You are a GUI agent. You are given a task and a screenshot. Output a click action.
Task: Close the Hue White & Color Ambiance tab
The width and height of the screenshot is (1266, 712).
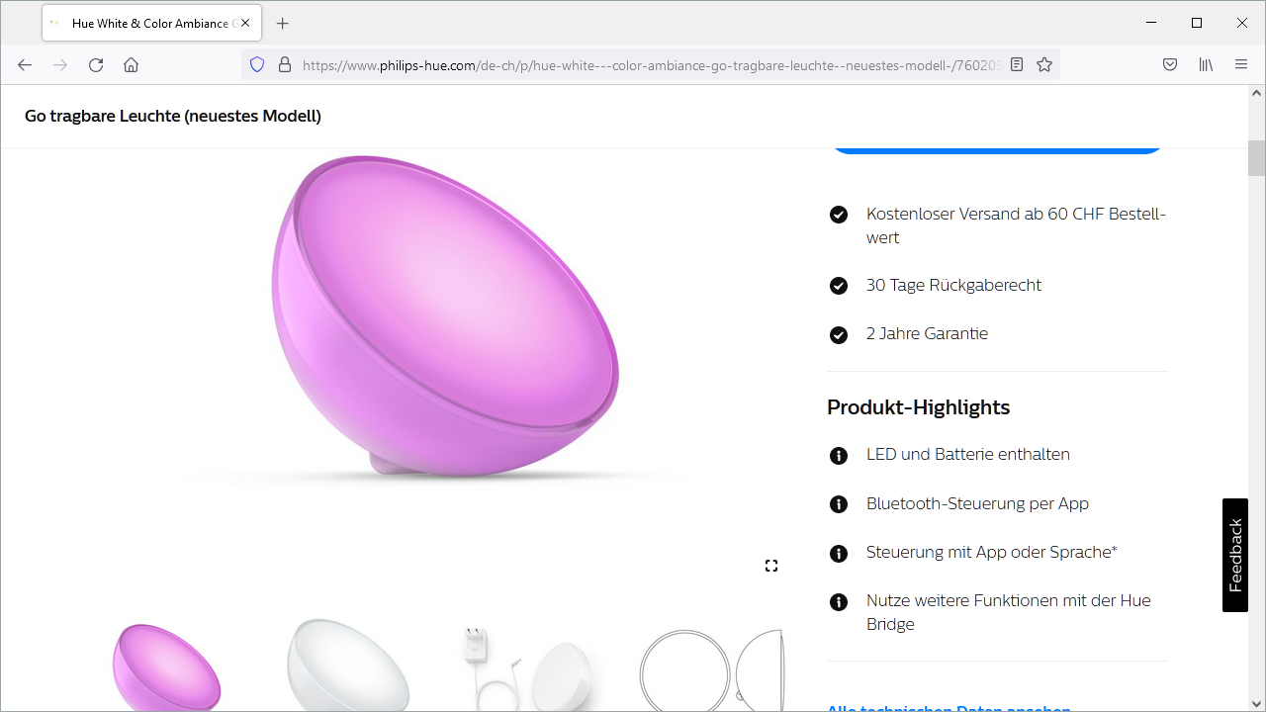click(245, 23)
